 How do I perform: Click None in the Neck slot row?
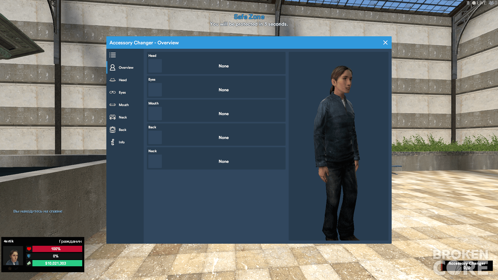click(x=224, y=162)
